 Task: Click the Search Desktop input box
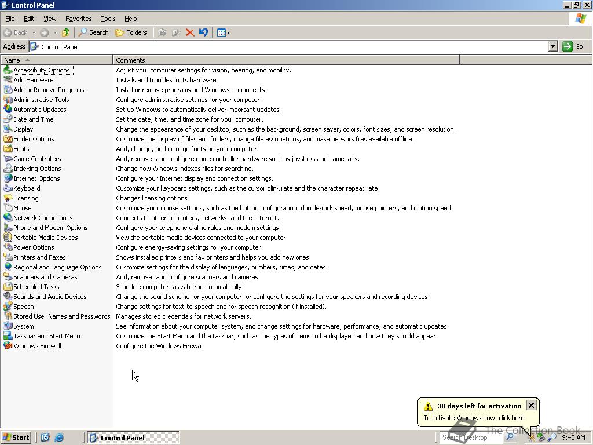pos(471,437)
